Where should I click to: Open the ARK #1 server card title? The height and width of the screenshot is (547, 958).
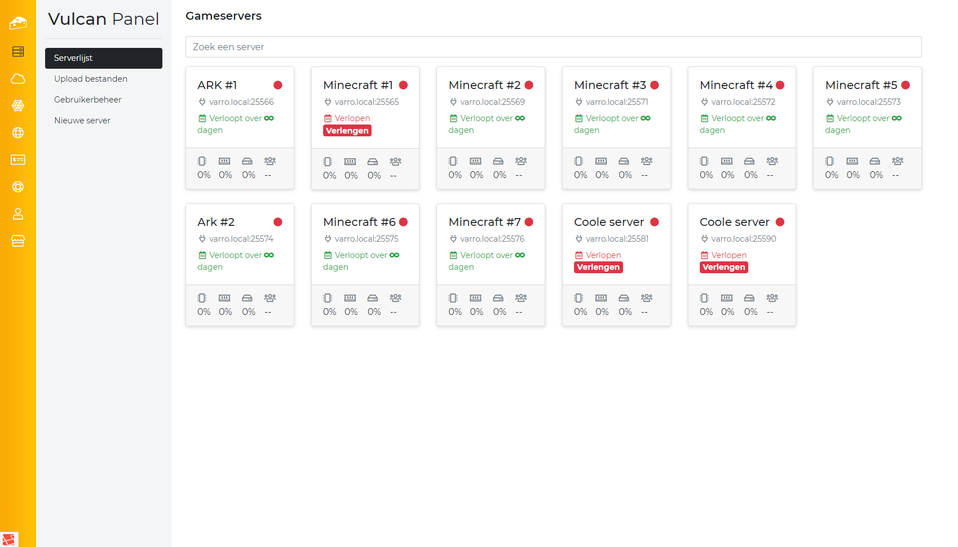pyautogui.click(x=217, y=85)
